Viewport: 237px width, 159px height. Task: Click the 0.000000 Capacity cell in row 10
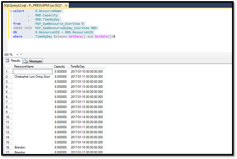61,117
